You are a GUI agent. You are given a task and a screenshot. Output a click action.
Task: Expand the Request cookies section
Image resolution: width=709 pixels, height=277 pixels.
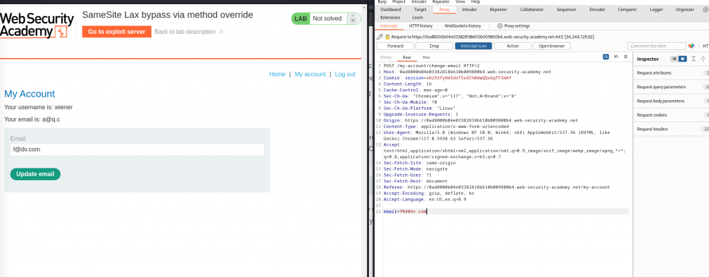(672, 115)
